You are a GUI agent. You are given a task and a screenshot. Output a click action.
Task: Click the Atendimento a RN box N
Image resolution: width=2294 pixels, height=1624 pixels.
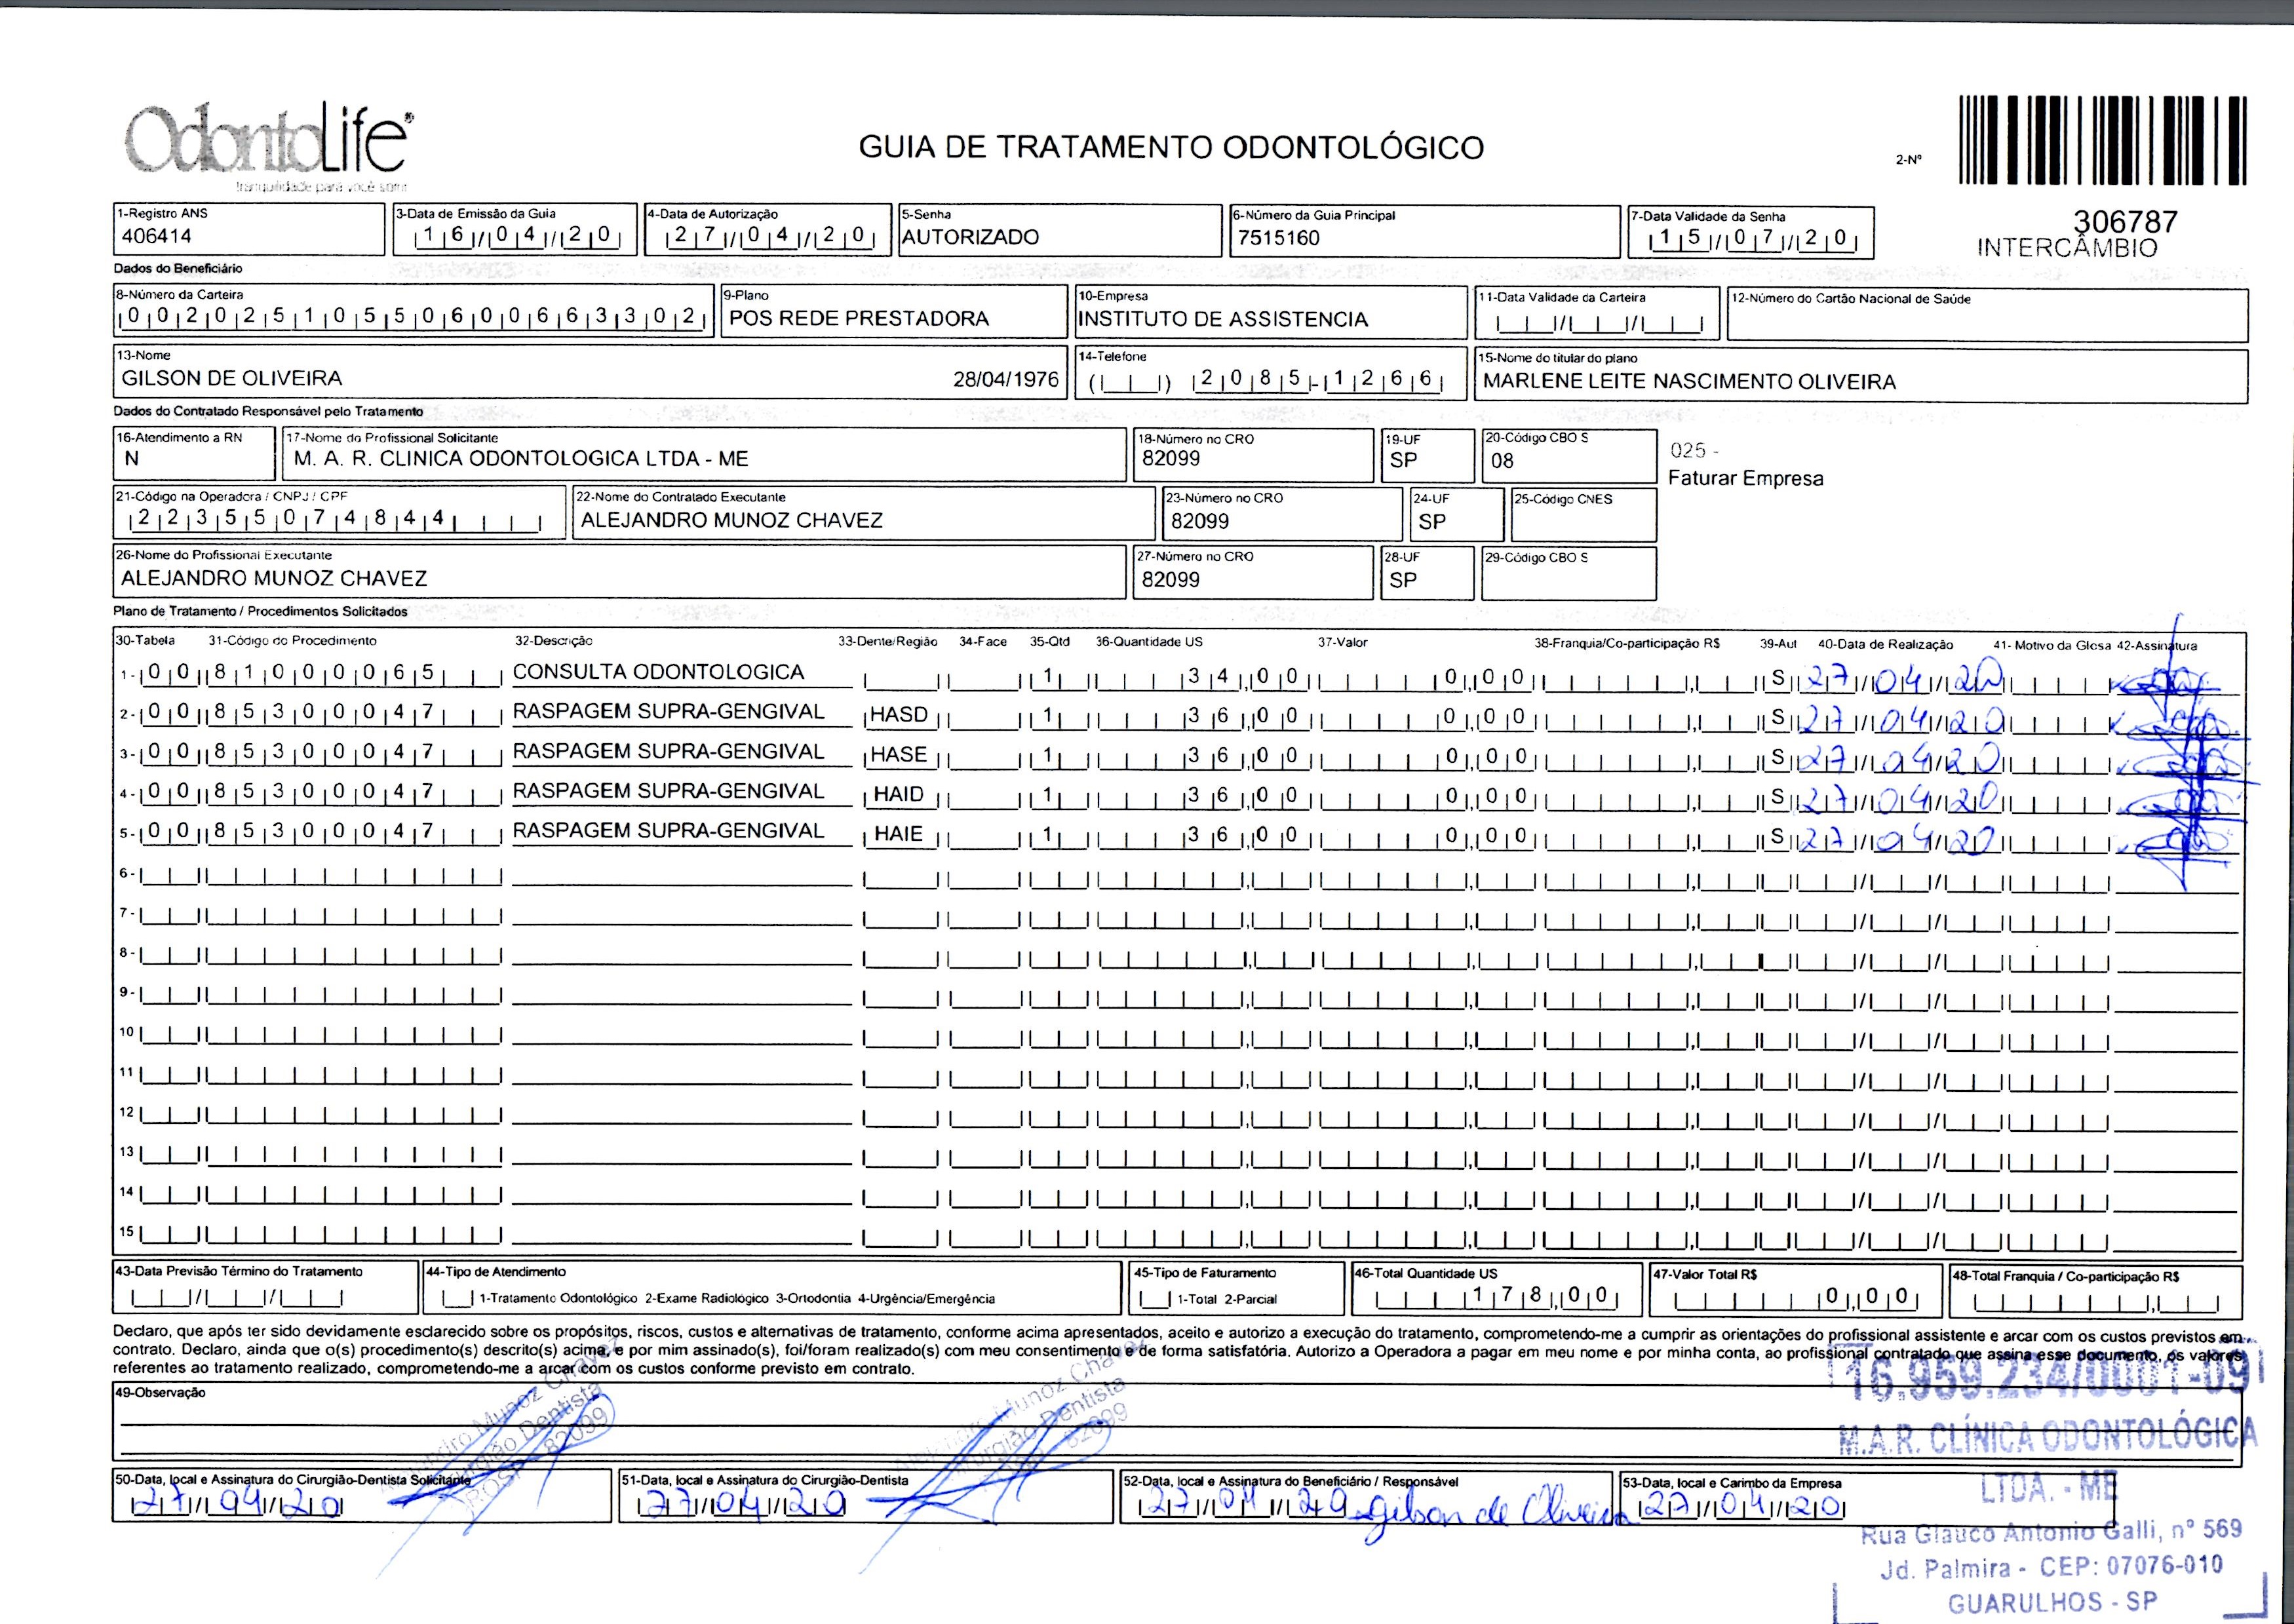click(x=132, y=459)
